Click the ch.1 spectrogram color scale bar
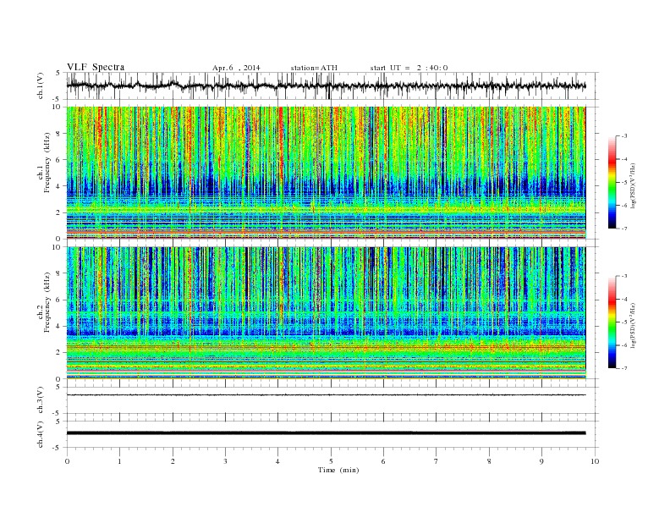This screenshot has width=670, height=518. [612, 183]
